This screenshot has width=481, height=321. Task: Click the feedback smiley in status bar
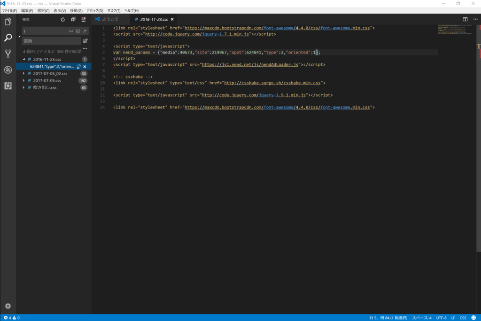click(x=473, y=318)
